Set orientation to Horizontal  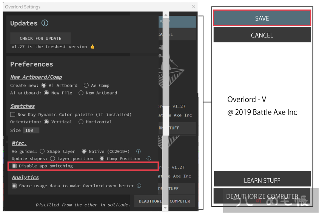(81, 122)
